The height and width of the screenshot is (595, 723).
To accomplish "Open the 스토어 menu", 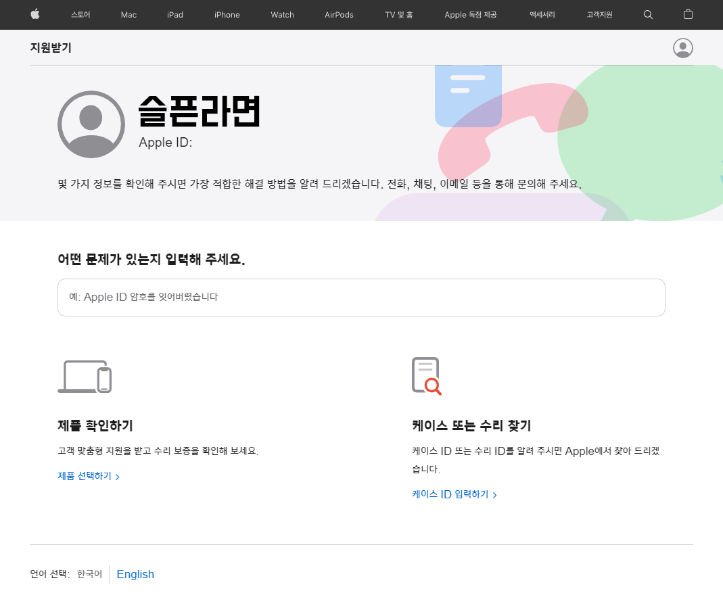I will click(80, 15).
